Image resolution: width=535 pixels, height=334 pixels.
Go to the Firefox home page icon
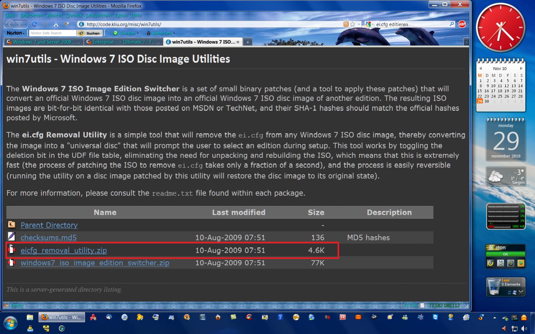(56, 24)
